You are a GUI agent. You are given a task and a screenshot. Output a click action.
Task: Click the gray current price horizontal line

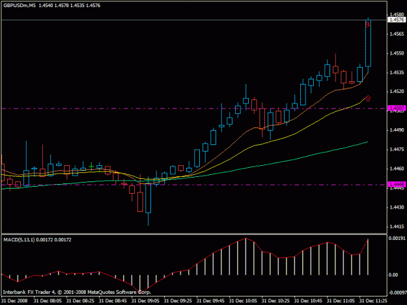(x=194, y=20)
